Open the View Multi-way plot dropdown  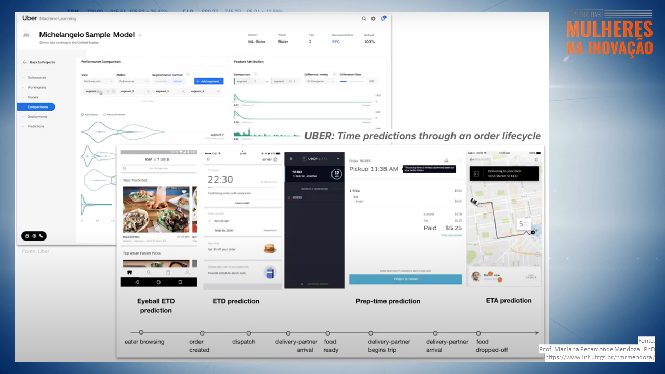point(98,81)
